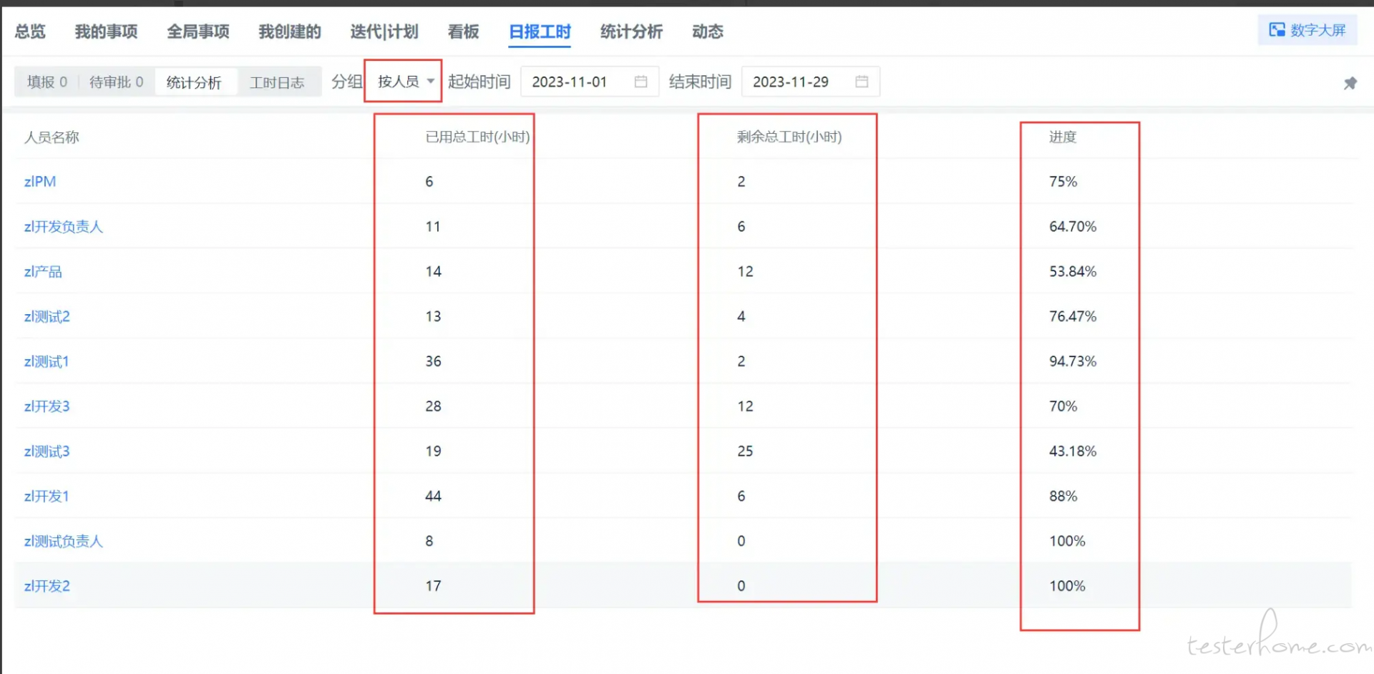This screenshot has width=1374, height=674.
Task: Click calendar icon in 起始时间 field
Action: [x=640, y=82]
